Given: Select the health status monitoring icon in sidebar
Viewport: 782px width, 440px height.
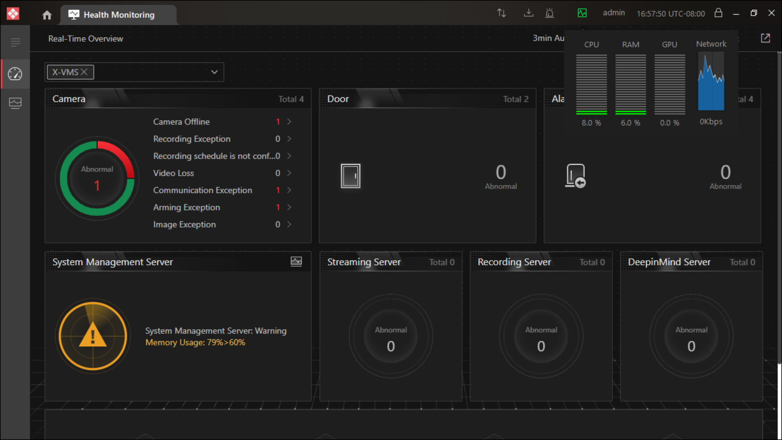Looking at the screenshot, I should tap(15, 103).
